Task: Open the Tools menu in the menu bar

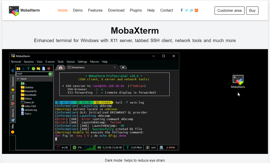Action: click(60, 62)
